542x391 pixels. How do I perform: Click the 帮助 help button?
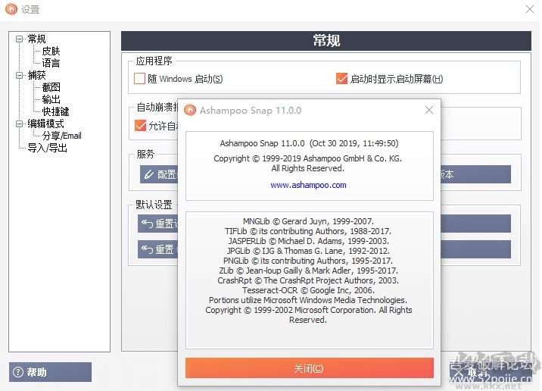51,372
